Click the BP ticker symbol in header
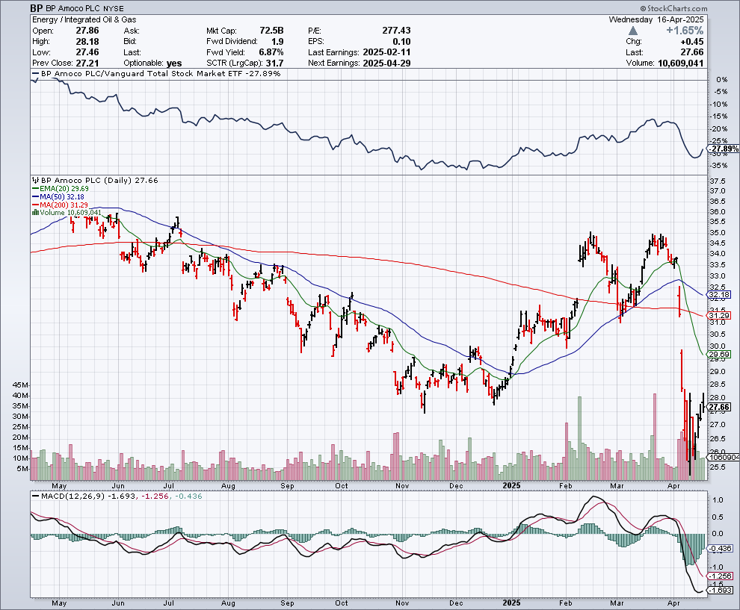 [36, 8]
